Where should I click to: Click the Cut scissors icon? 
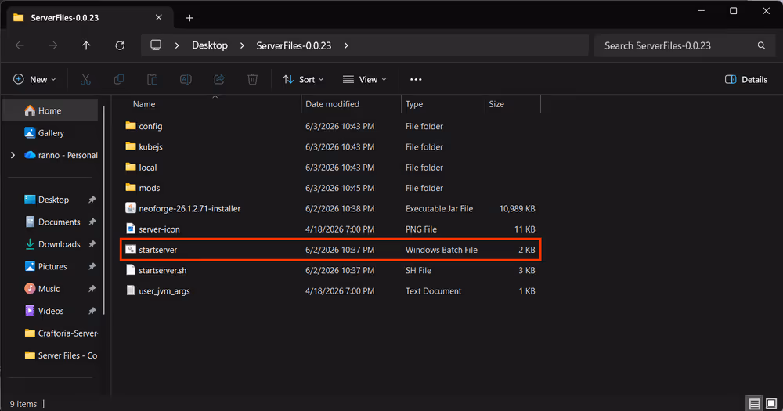click(85, 79)
